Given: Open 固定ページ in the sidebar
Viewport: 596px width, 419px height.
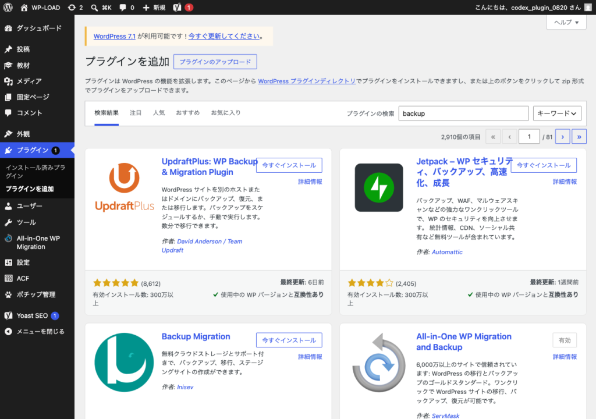Looking at the screenshot, I should pyautogui.click(x=37, y=97).
